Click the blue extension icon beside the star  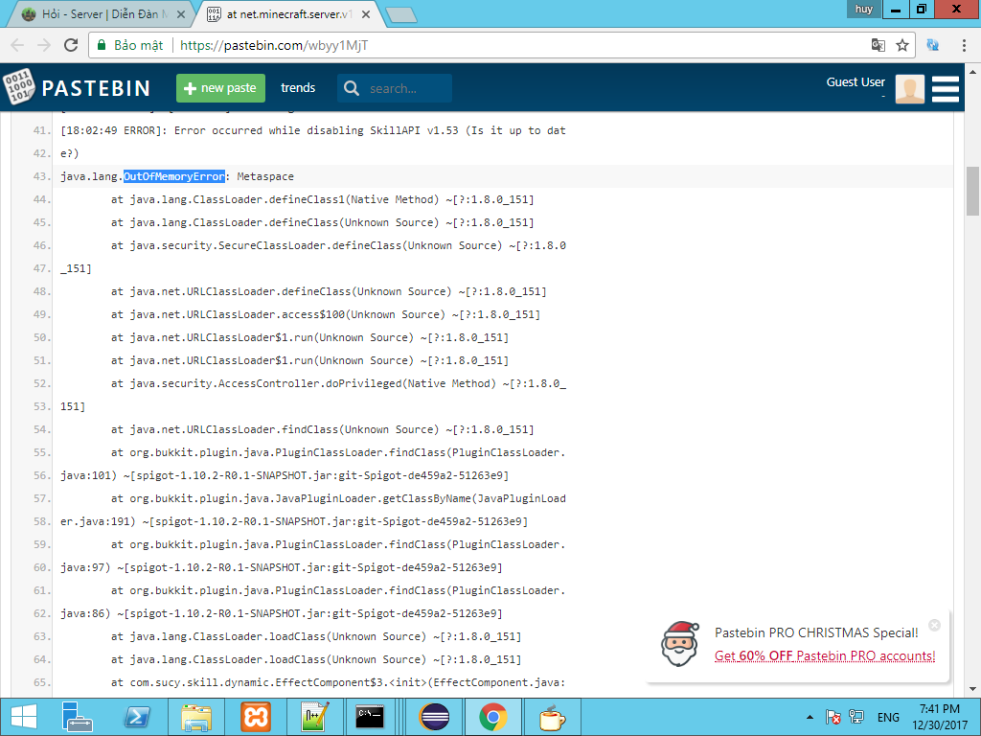[932, 45]
